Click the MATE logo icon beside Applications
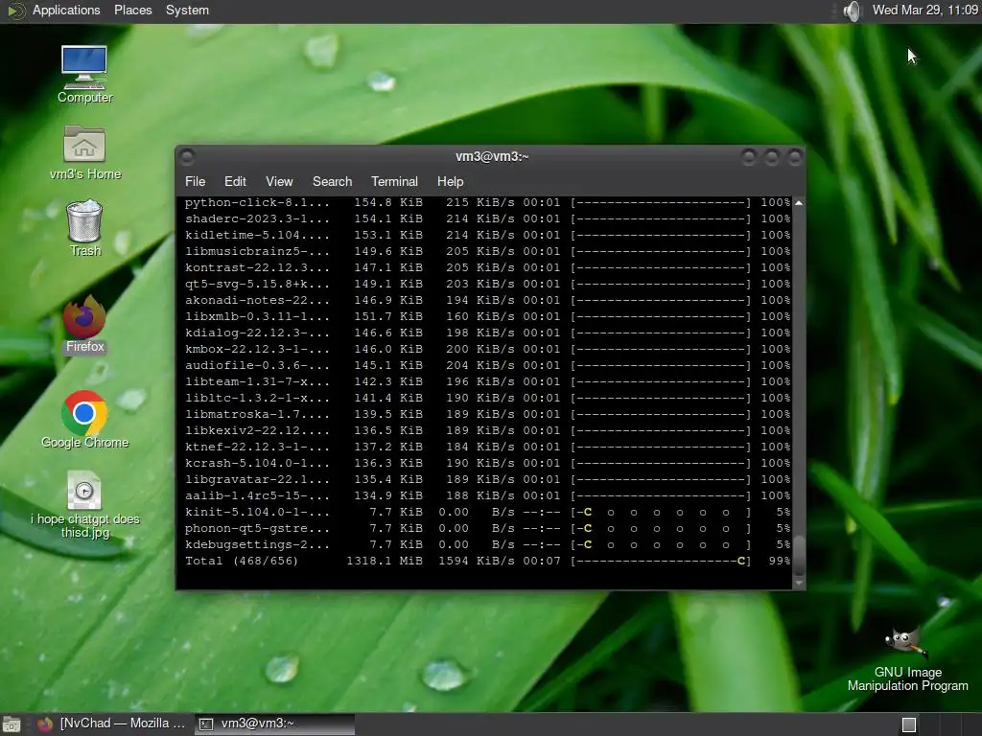The height and width of the screenshot is (736, 982). coord(15,11)
